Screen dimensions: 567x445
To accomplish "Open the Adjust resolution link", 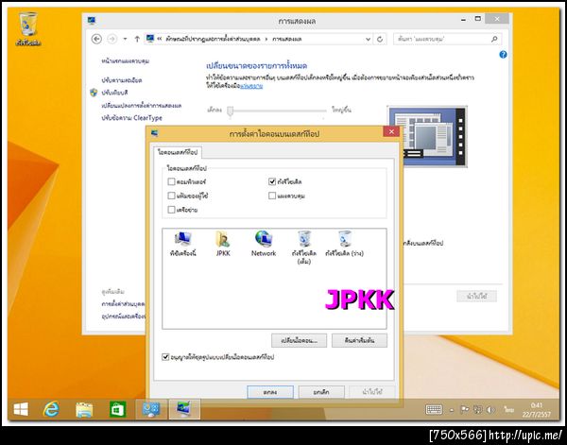I will [x=122, y=80].
